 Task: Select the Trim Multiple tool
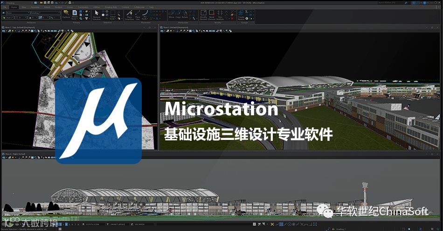(220, 15)
